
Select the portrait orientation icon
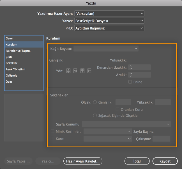(68, 71)
